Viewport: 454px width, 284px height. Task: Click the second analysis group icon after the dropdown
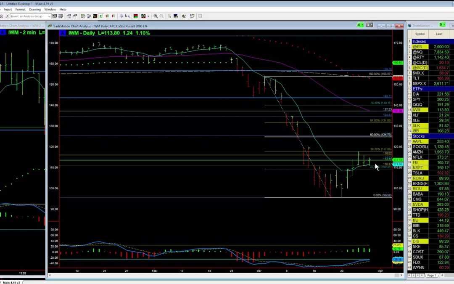[x=61, y=16]
